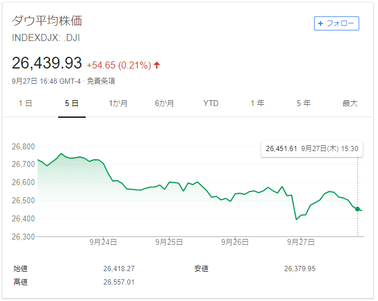
Task: Click the ダウ平均株価 title
Action: (x=47, y=21)
